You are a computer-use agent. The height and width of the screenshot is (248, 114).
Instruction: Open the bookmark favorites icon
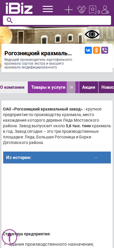[x=92, y=10]
